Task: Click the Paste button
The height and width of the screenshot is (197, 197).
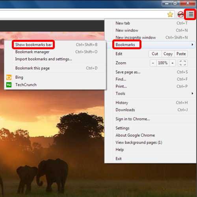Action: pos(181,54)
